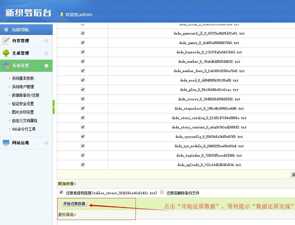
Task: Expand the 内容管理 section arrow
Action: point(46,41)
